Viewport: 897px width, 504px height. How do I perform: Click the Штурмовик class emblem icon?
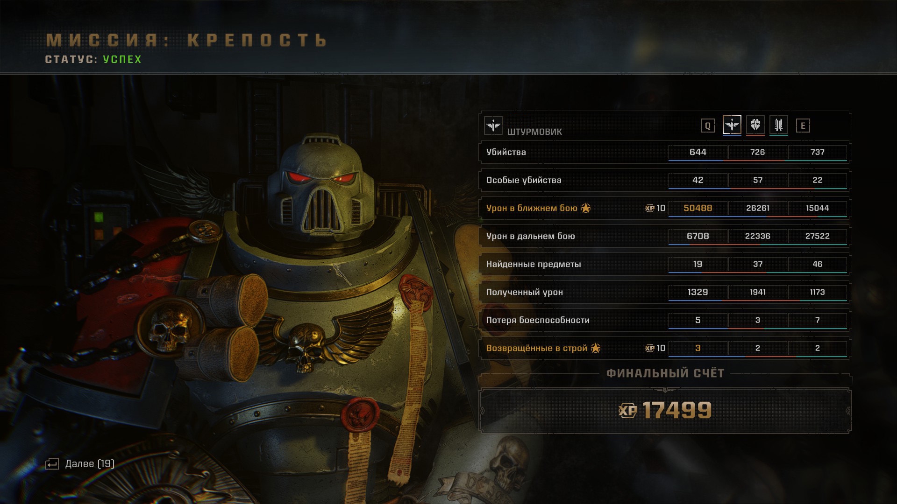pos(493,126)
